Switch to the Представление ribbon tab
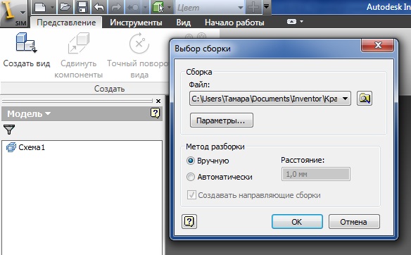 tap(66, 23)
